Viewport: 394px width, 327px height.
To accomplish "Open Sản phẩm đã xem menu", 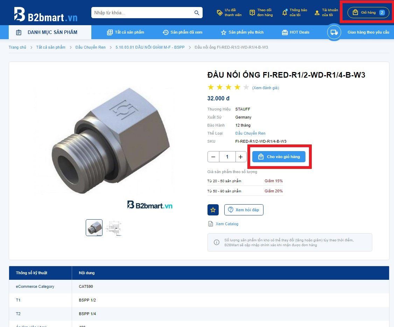I will (182, 32).
